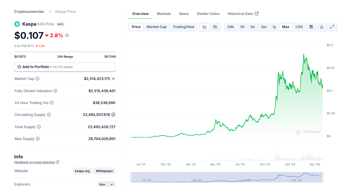Click the chart navigator range selection area

227,177
